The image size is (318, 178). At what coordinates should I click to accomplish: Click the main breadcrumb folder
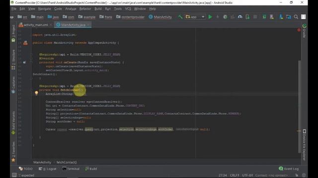[37, 17]
